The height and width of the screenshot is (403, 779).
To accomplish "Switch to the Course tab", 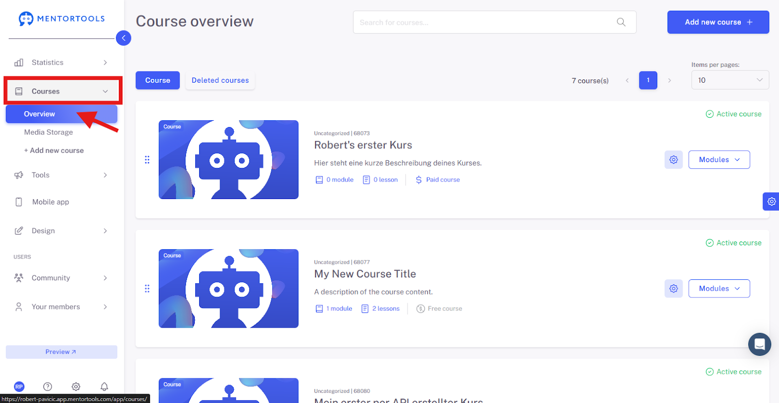I will (158, 80).
